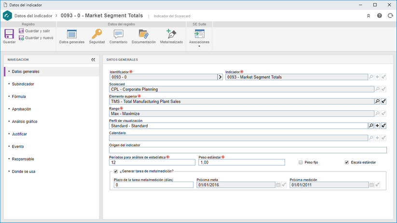Image resolution: width=397 pixels, height=223 pixels.
Task: Click add icon for Perfil de visualización
Action: [377, 125]
